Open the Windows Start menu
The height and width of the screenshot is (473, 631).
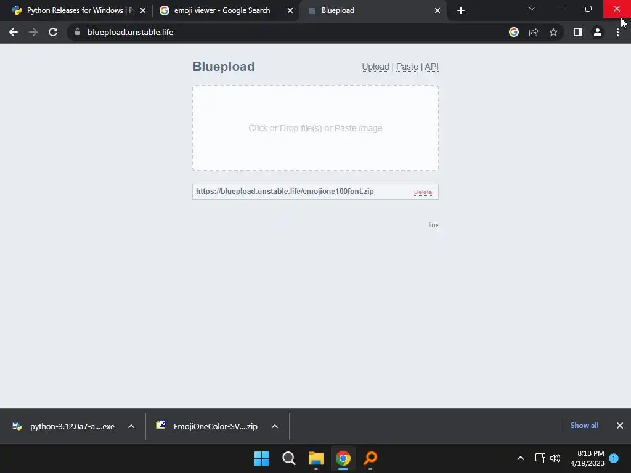[261, 458]
